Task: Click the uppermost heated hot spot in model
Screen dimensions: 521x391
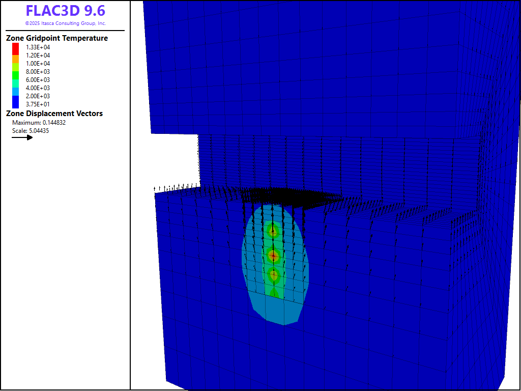Action: point(273,232)
